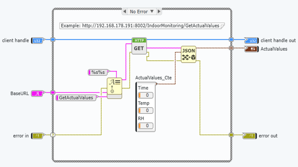Select the JSON unflatten node

click(x=189, y=54)
